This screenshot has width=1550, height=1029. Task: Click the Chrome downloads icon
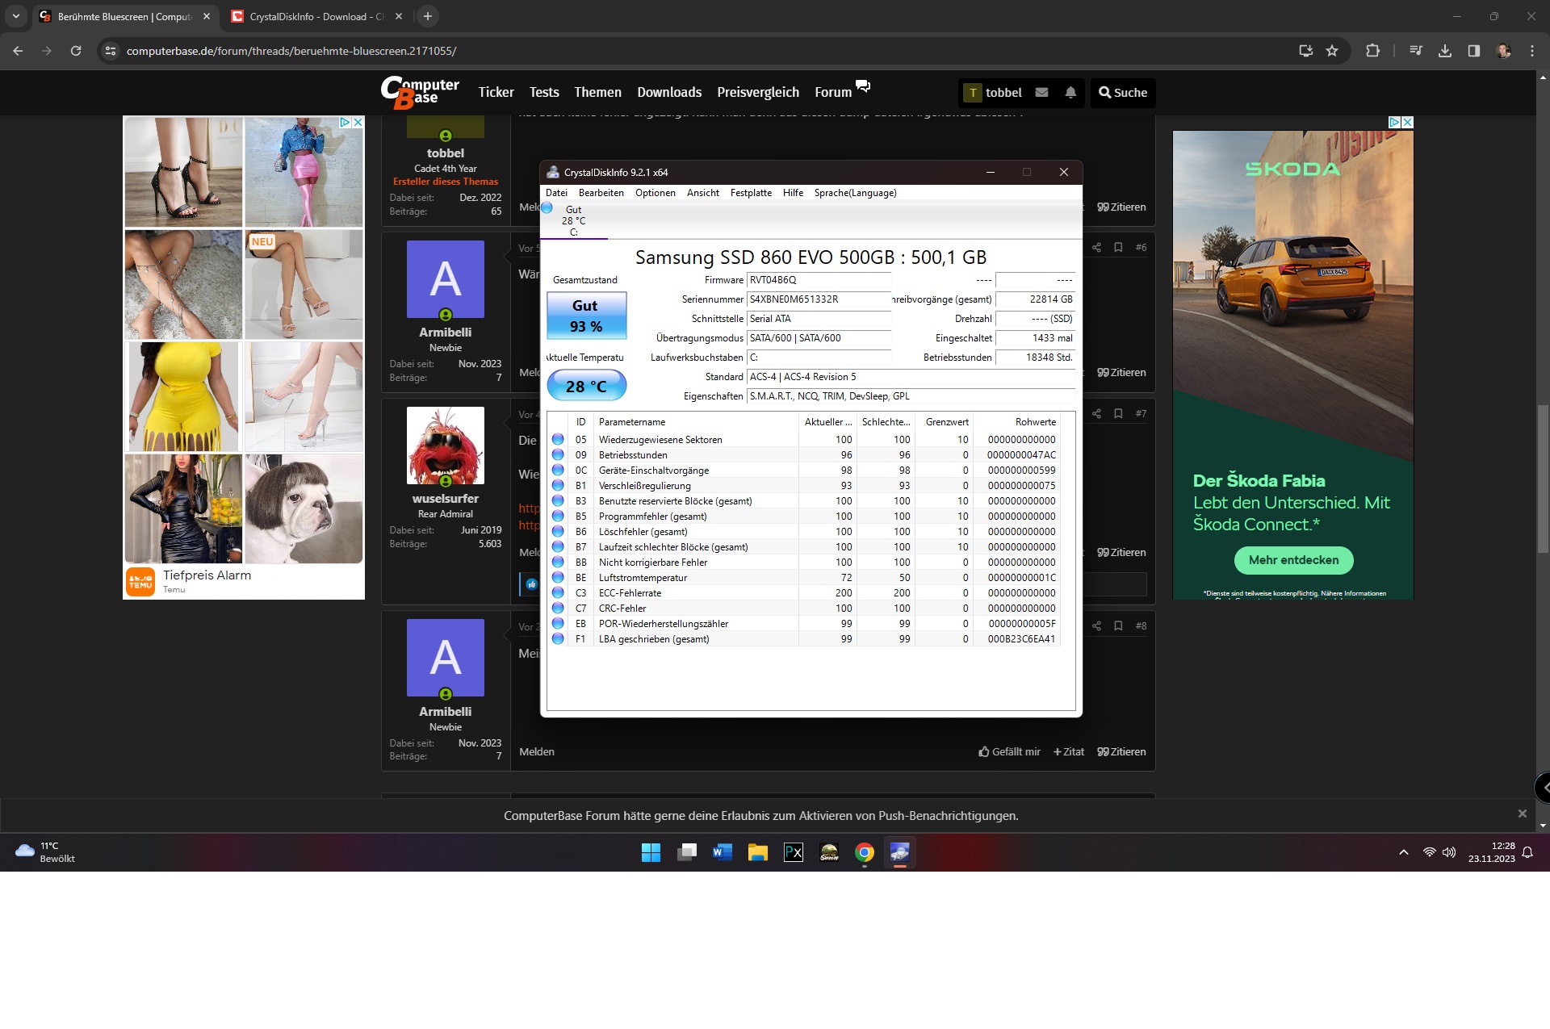point(1445,51)
